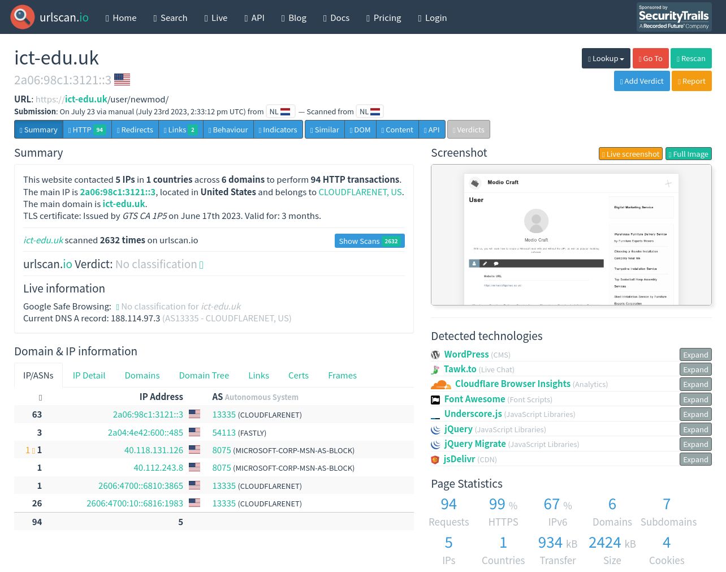Open the Live screenshot button

(x=630, y=154)
